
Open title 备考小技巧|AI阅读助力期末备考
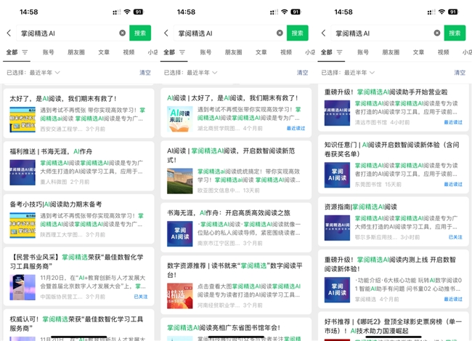pos(56,204)
